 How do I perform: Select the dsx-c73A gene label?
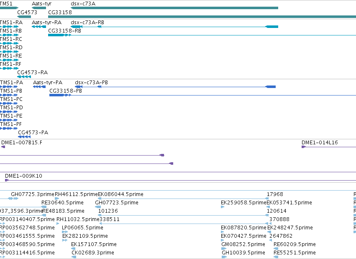tap(83, 4)
